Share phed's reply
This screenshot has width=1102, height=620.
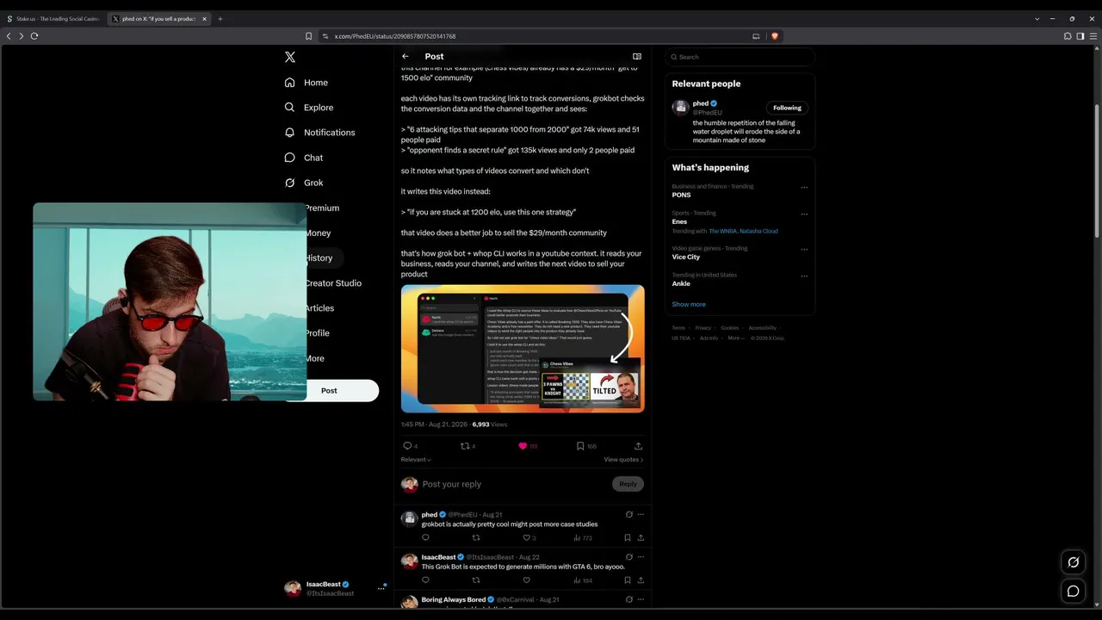click(641, 537)
